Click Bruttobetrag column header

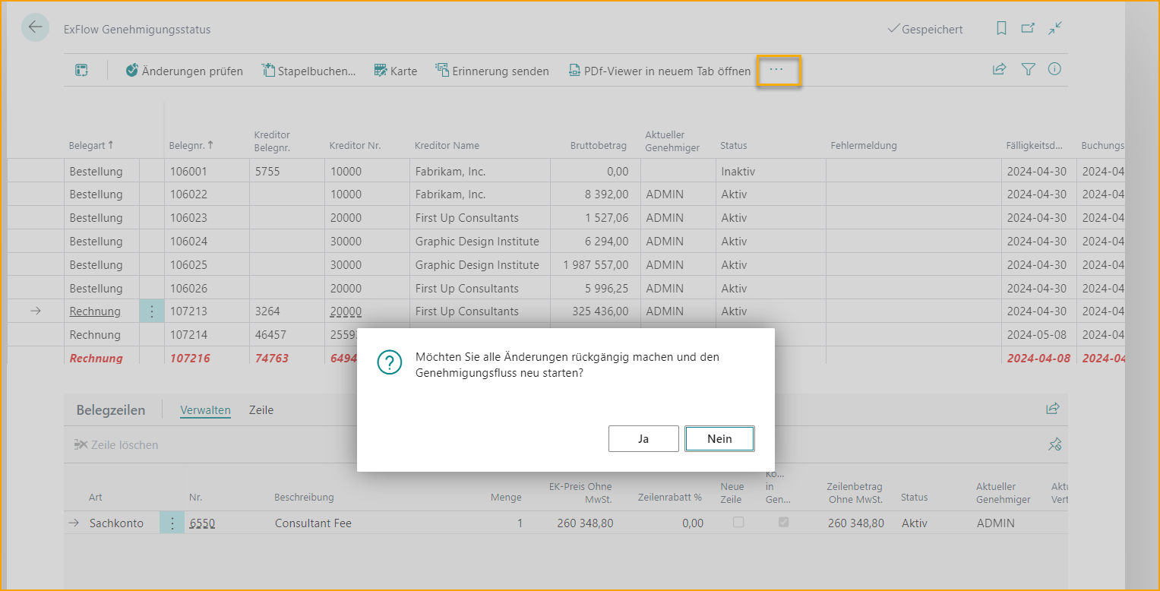599,145
